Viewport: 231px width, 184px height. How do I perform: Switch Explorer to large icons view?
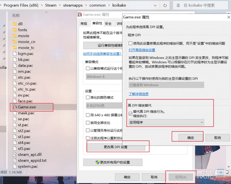227,172
